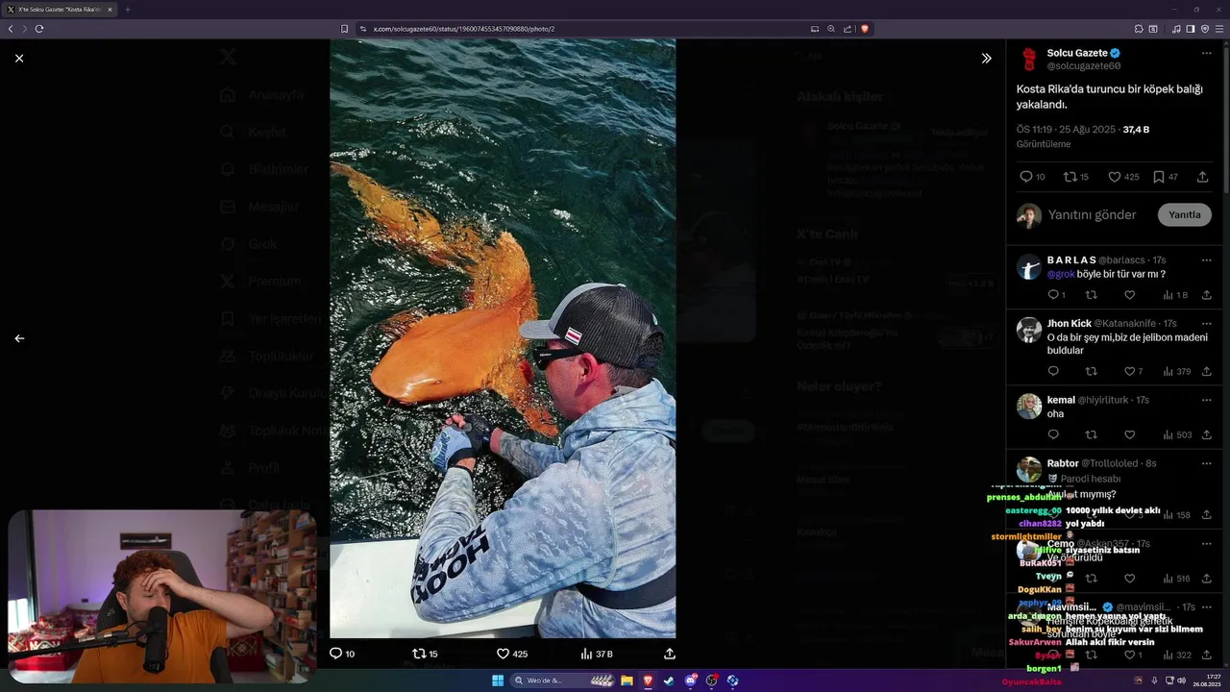Reload the page in browser toolbar
The width and height of the screenshot is (1230, 692).
pos(39,29)
